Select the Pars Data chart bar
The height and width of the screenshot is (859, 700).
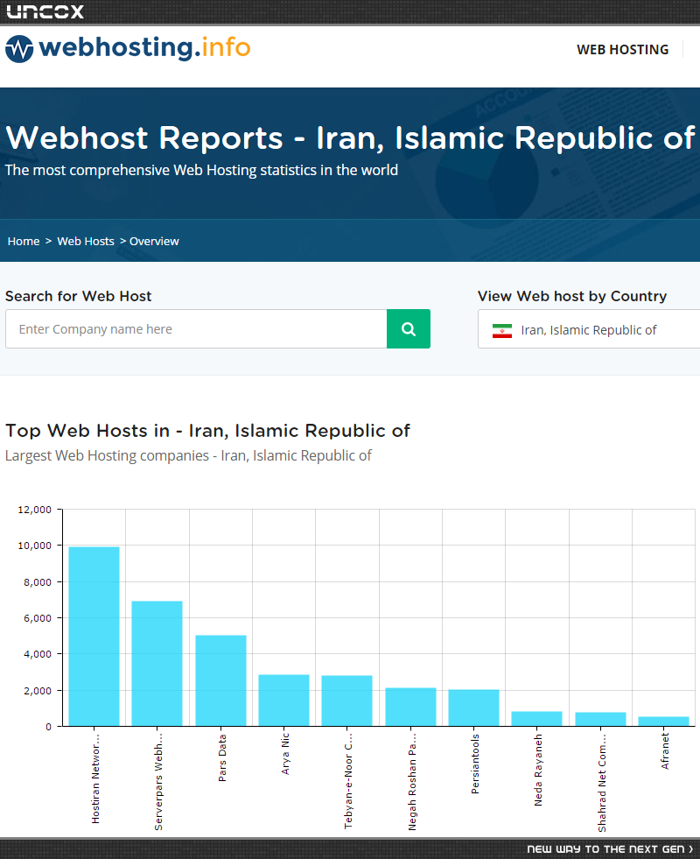pos(220,680)
